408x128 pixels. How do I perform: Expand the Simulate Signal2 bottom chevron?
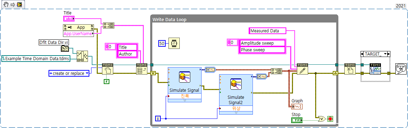pos(236,113)
